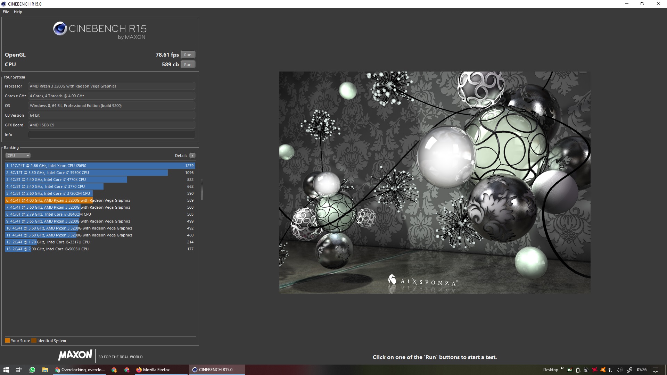Viewport: 667px width, 375px height.
Task: Click the CINEBENCH R15.0 taskbar button
Action: [x=217, y=370]
